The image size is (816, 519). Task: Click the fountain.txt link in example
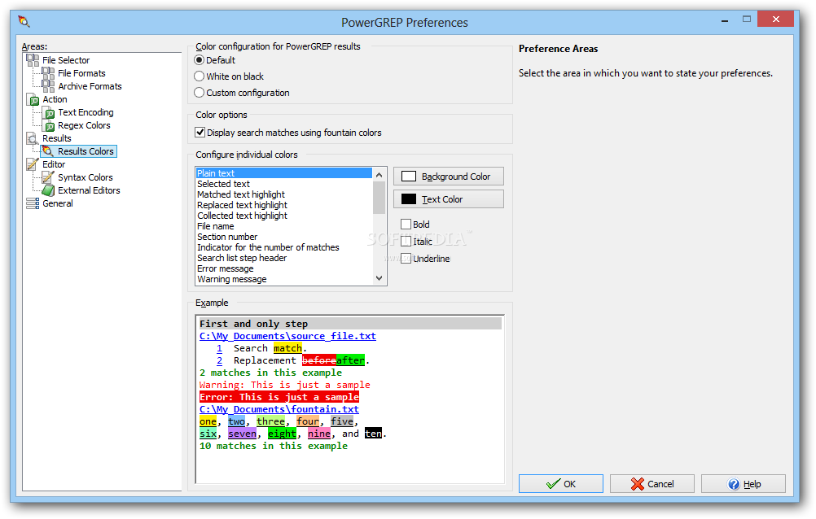click(279, 409)
